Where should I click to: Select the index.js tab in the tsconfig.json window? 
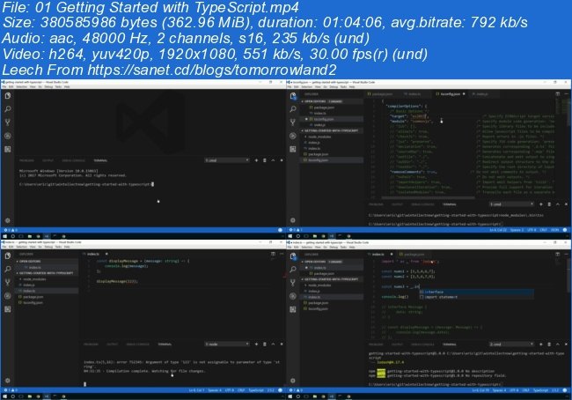pyautogui.click(x=482, y=94)
